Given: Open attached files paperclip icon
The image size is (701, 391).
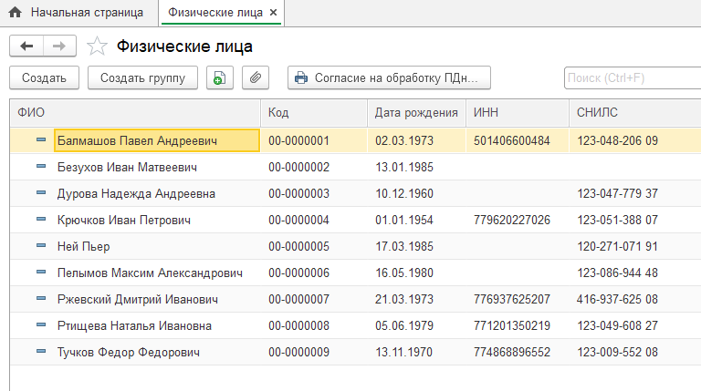Looking at the screenshot, I should coord(256,78).
